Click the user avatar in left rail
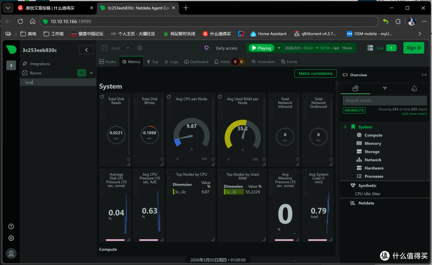The height and width of the screenshot is (265, 432). click(x=11, y=253)
